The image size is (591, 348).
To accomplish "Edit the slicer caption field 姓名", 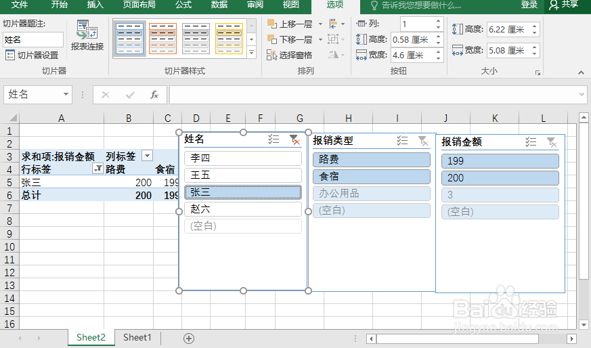I will tap(33, 39).
